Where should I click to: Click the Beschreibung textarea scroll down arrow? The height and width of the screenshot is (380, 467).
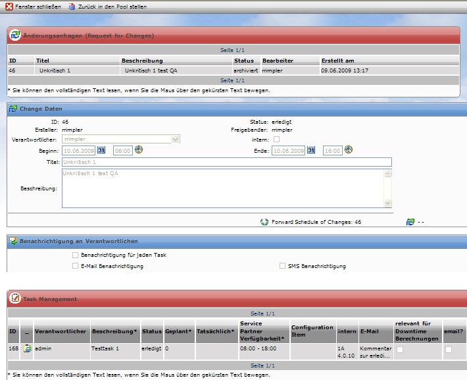pyautogui.click(x=387, y=204)
